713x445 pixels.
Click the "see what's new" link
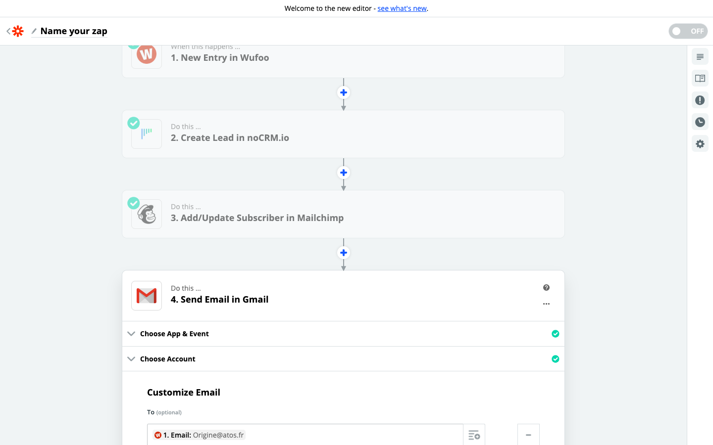point(402,8)
